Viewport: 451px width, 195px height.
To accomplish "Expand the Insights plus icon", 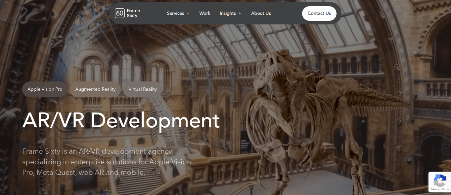I will tap(240, 14).
